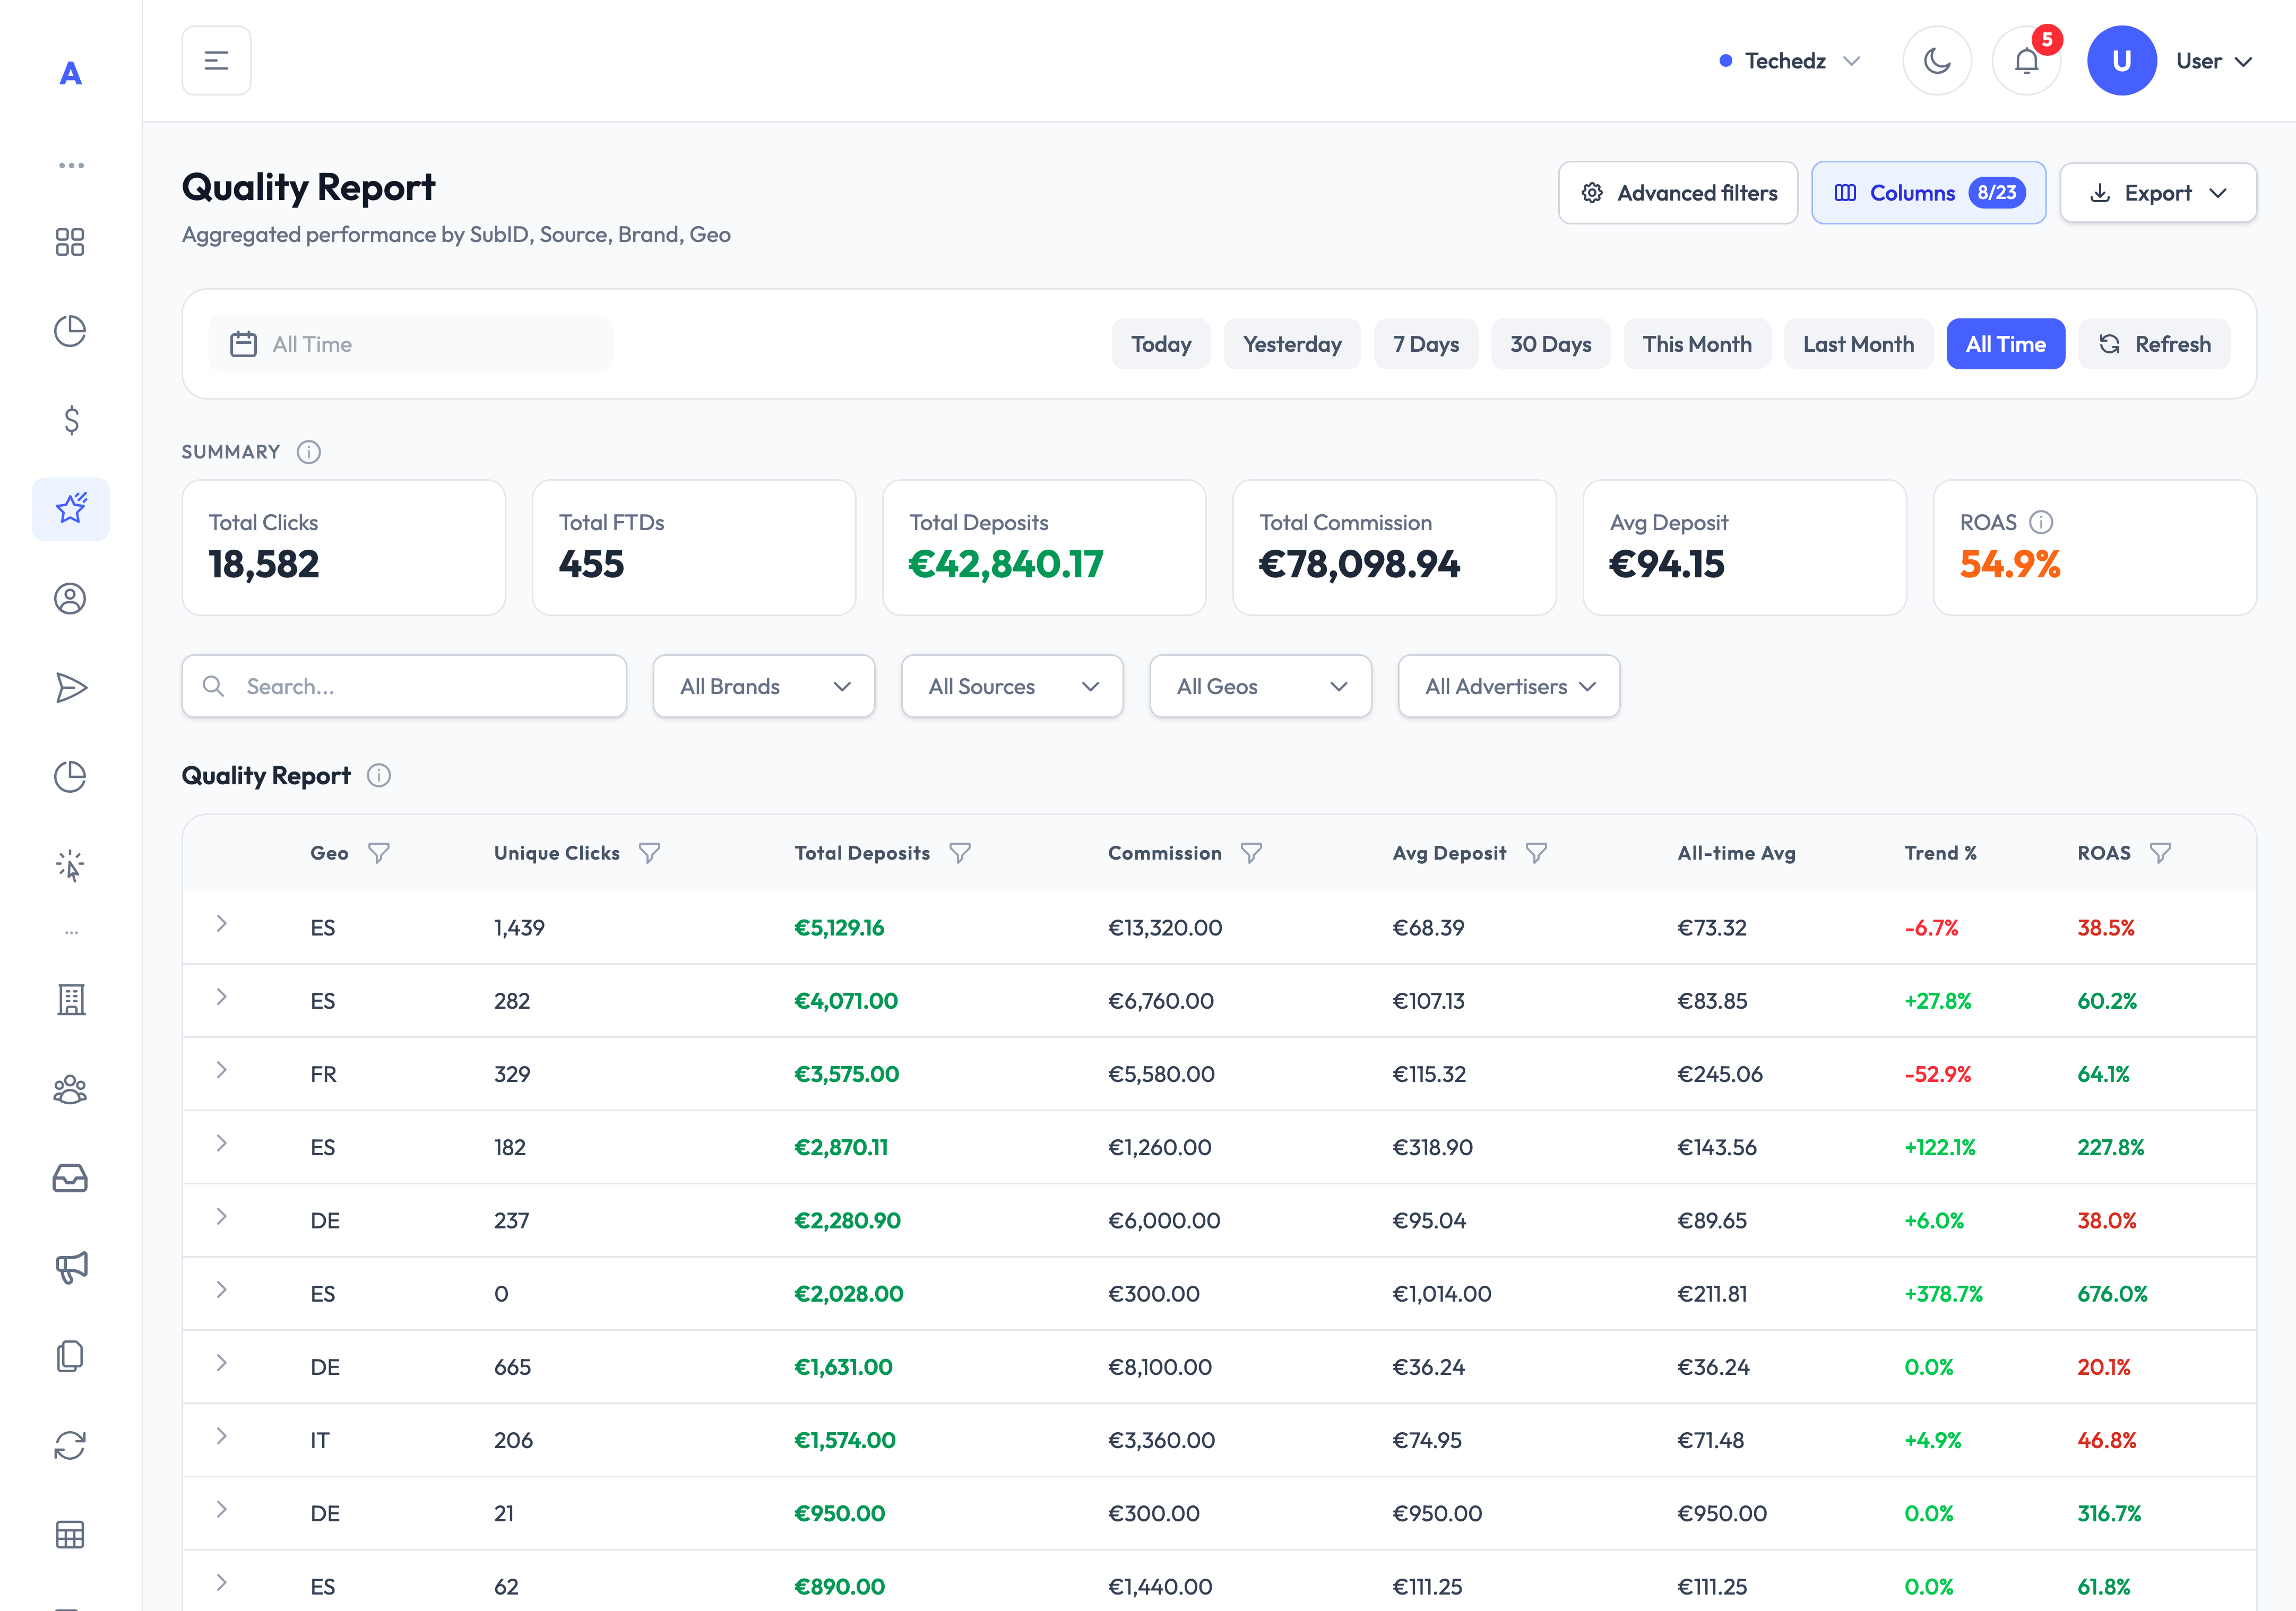This screenshot has height=1611, width=2296.
Task: Click the Trend % column header
Action: tap(1940, 853)
